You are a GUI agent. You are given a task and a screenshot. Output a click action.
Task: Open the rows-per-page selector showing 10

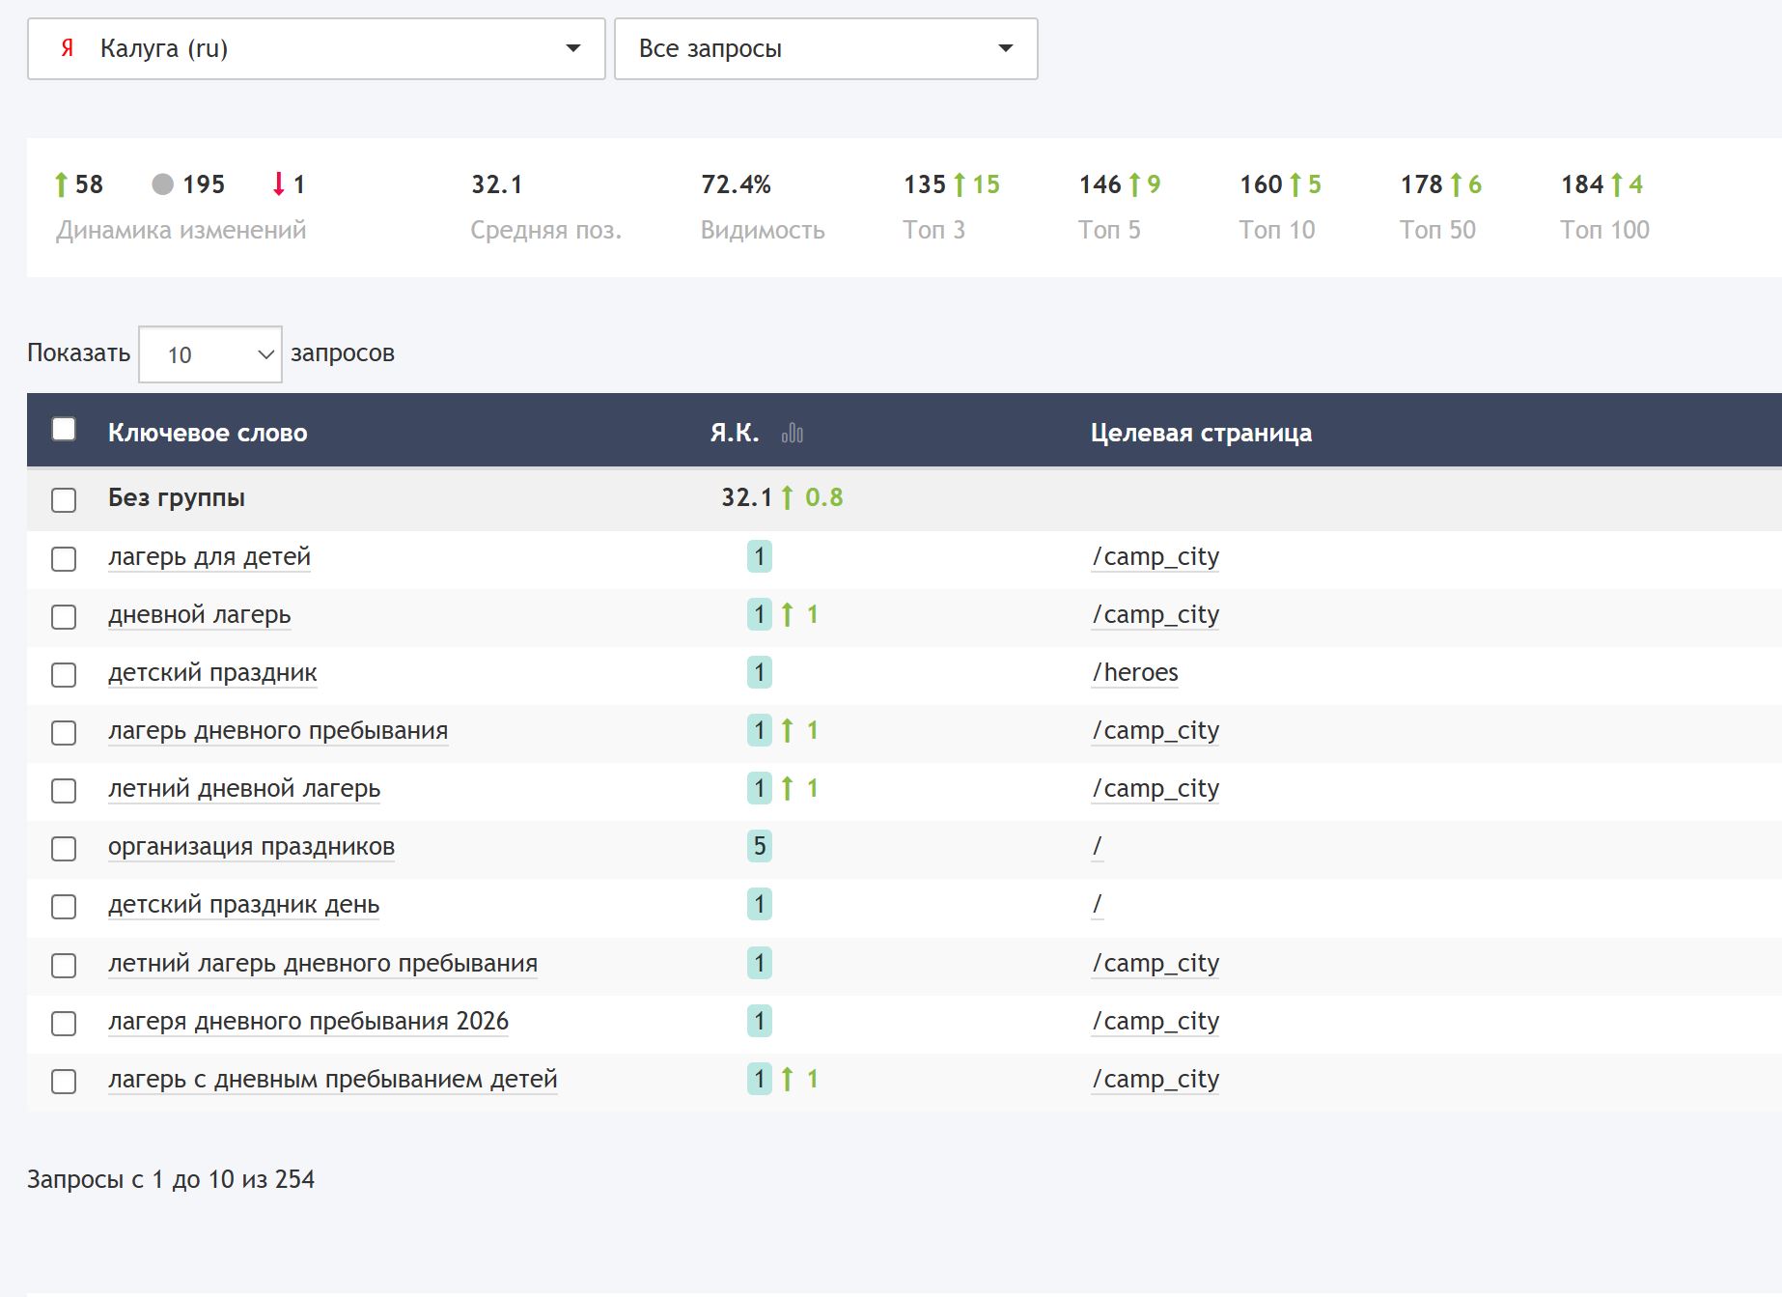(210, 354)
